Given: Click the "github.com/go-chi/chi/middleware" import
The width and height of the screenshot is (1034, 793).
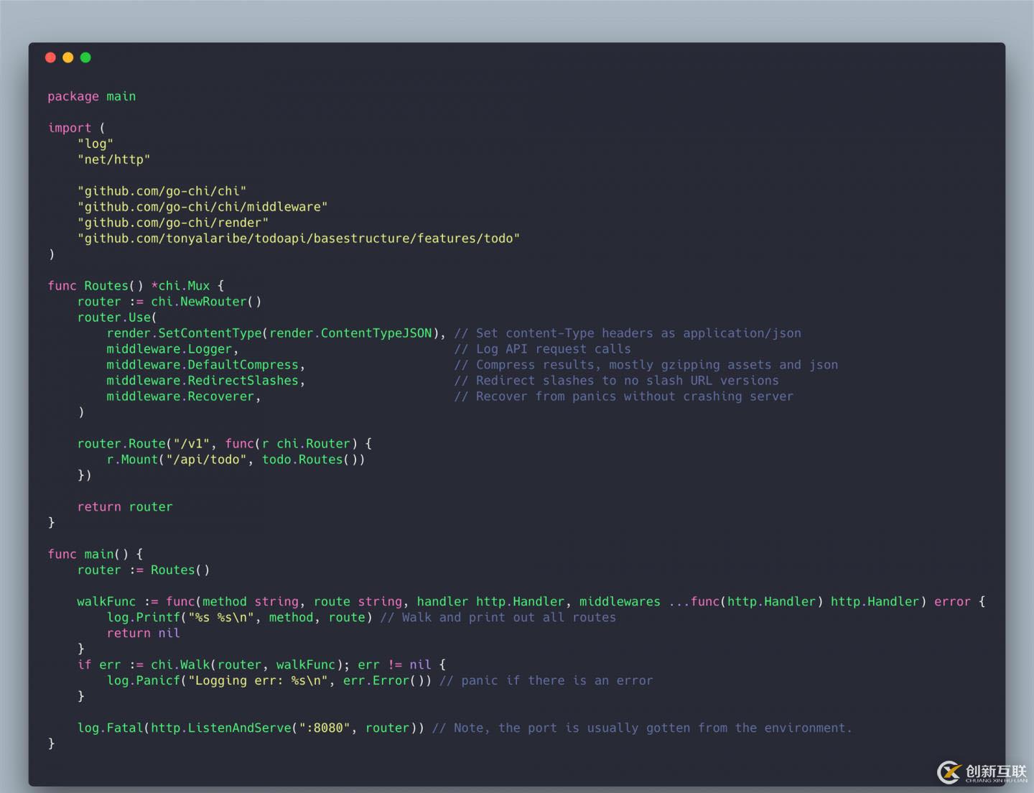Looking at the screenshot, I should pos(202,207).
